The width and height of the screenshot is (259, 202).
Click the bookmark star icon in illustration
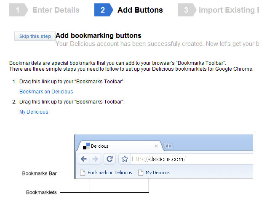coord(125,159)
